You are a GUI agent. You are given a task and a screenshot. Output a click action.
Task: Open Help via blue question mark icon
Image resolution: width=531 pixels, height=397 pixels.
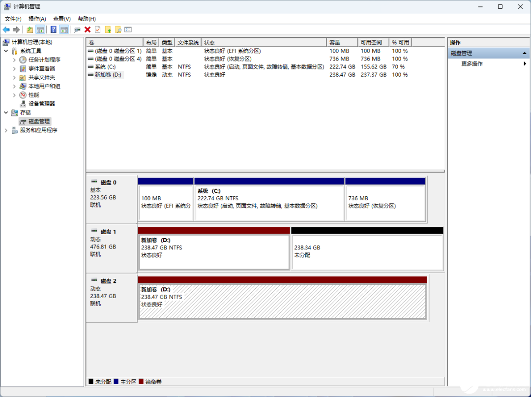53,30
